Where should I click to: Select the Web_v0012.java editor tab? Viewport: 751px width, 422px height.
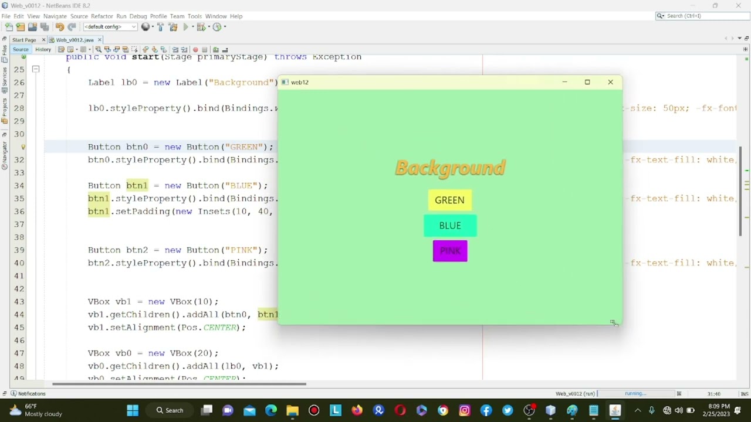(75, 40)
